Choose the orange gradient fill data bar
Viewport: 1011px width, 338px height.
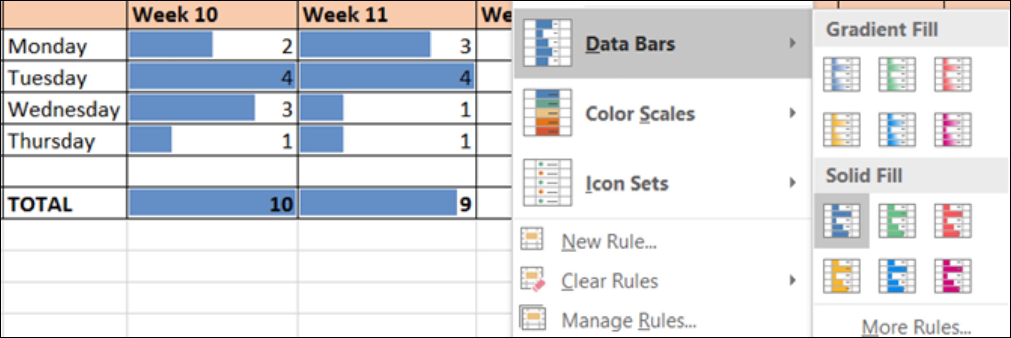tap(841, 129)
